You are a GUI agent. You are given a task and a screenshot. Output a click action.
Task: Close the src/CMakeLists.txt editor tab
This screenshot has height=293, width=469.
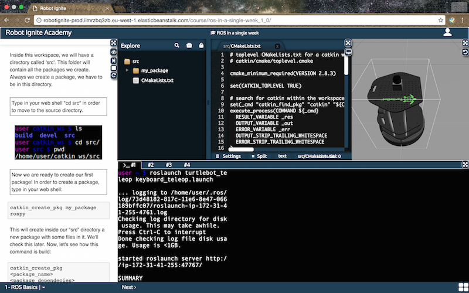click(x=277, y=46)
